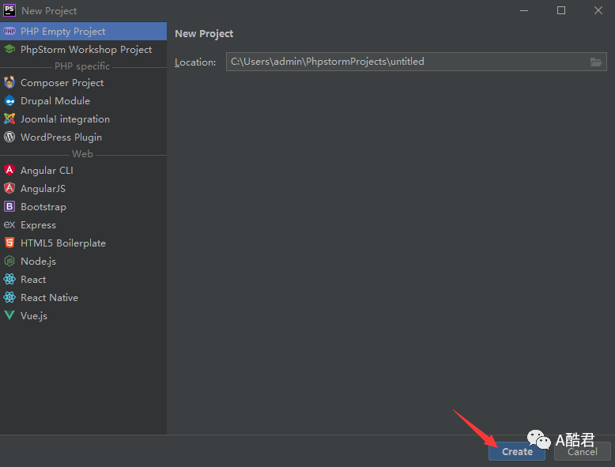Minimize the New Project window
Viewport: 615px width, 467px height.
click(524, 10)
